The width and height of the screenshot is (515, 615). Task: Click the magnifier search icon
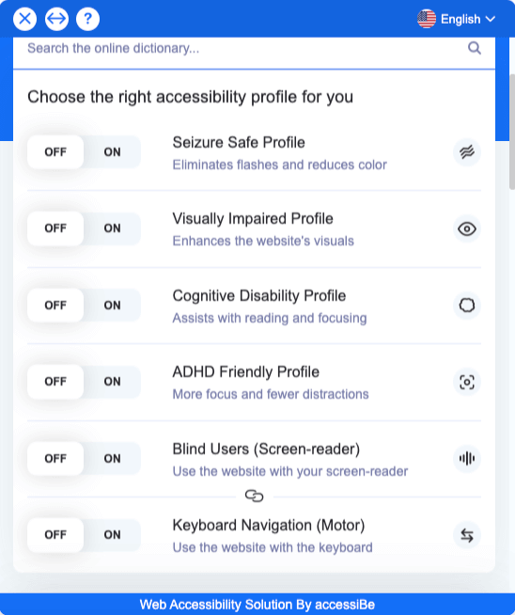pyautogui.click(x=475, y=48)
